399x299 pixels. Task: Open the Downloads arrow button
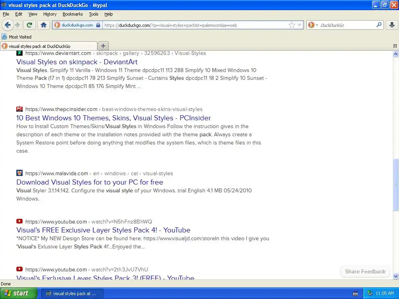pos(392,25)
